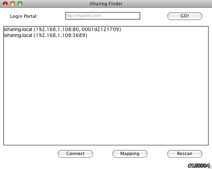Click the Connect button
Screen dimensions: 212x169
(x=75, y=154)
